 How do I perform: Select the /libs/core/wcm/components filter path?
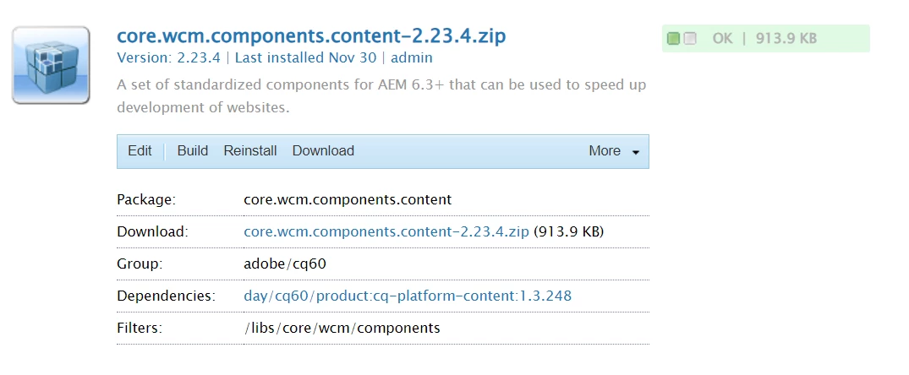coord(342,328)
